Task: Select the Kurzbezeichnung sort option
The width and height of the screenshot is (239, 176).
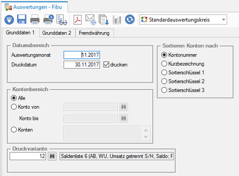Action: [164, 64]
